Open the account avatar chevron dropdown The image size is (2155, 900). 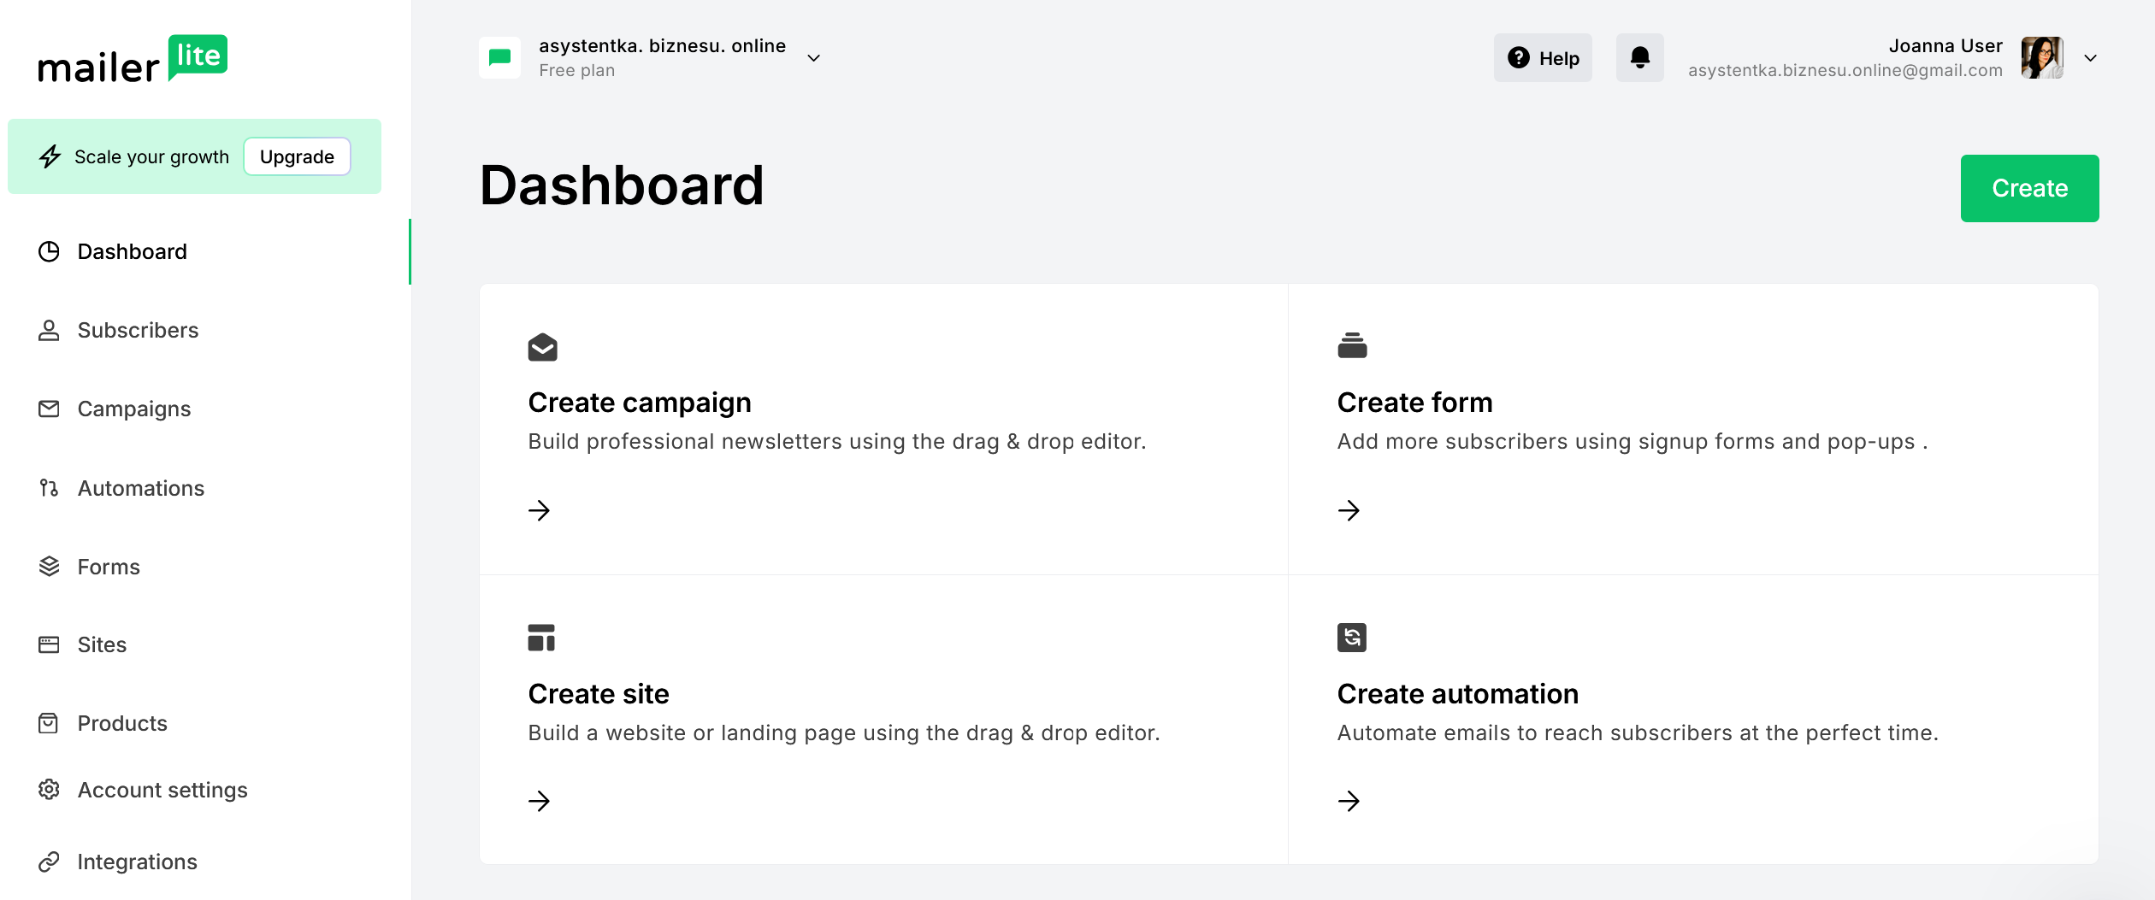click(x=2092, y=57)
